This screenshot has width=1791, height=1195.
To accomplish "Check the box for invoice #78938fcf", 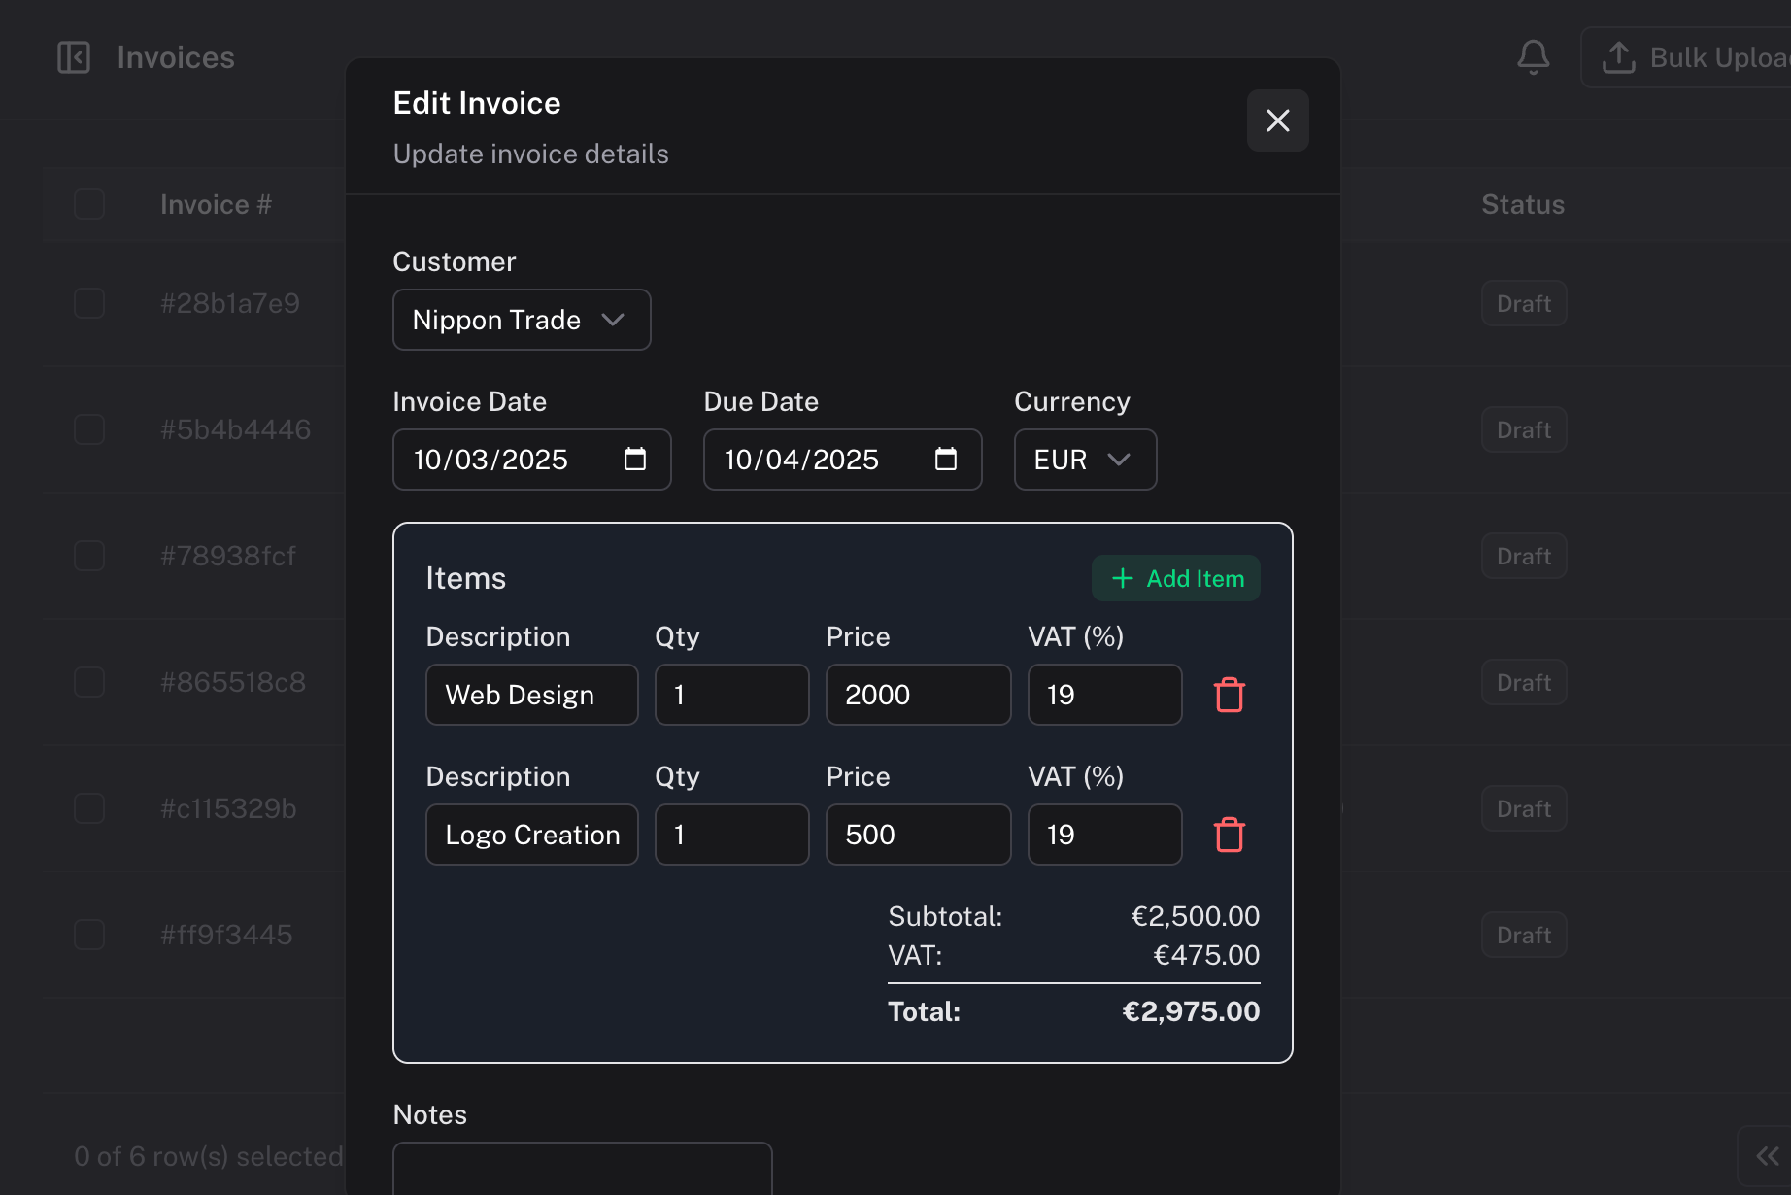I will (x=89, y=556).
